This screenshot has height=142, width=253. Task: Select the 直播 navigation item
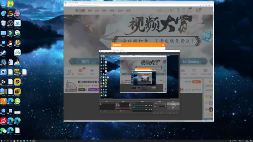(x=97, y=11)
